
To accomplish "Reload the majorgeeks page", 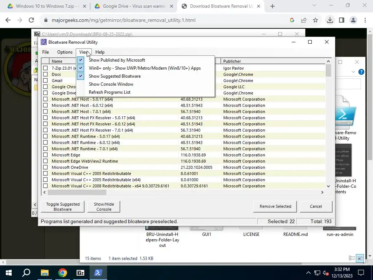I will point(31,20).
